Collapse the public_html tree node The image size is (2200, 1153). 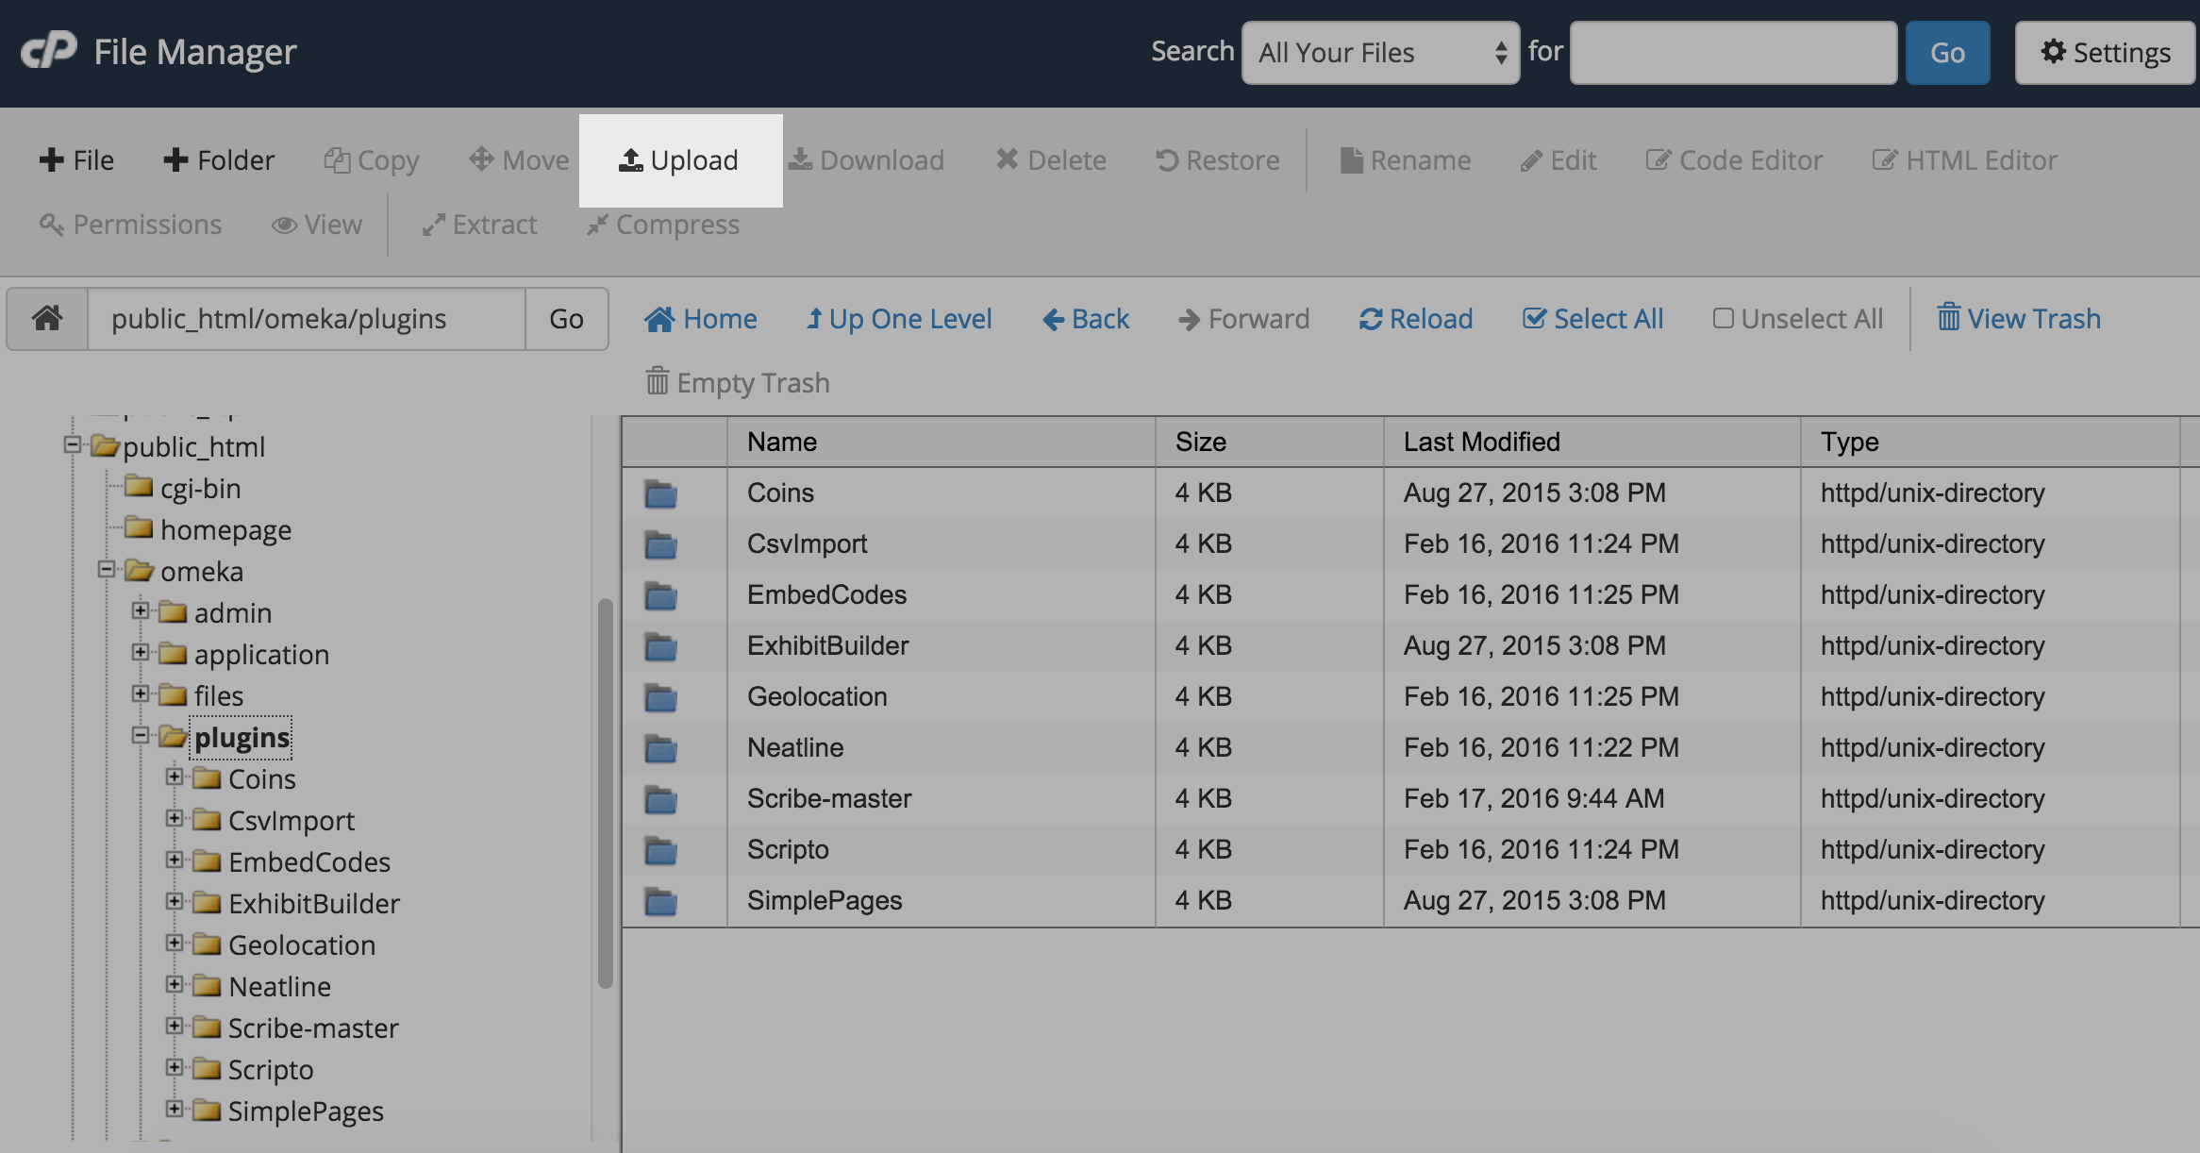tap(73, 443)
